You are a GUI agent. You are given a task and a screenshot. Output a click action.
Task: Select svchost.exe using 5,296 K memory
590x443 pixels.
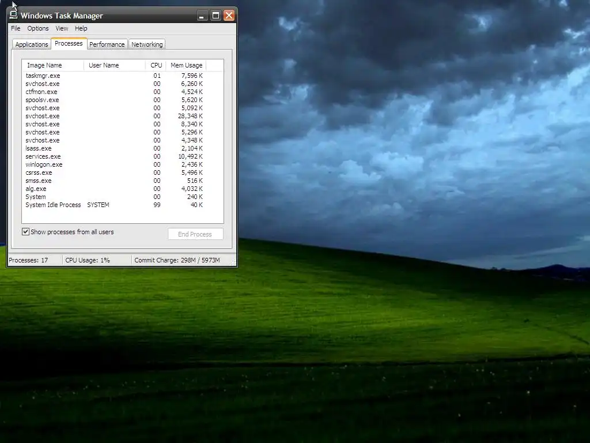pyautogui.click(x=115, y=132)
